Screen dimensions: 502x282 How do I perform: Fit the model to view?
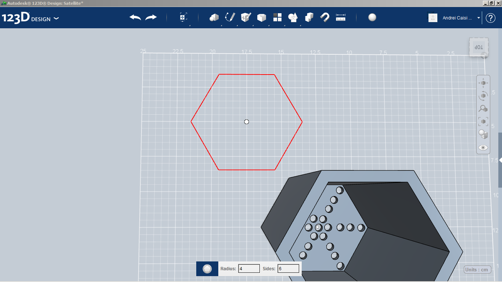point(483,122)
